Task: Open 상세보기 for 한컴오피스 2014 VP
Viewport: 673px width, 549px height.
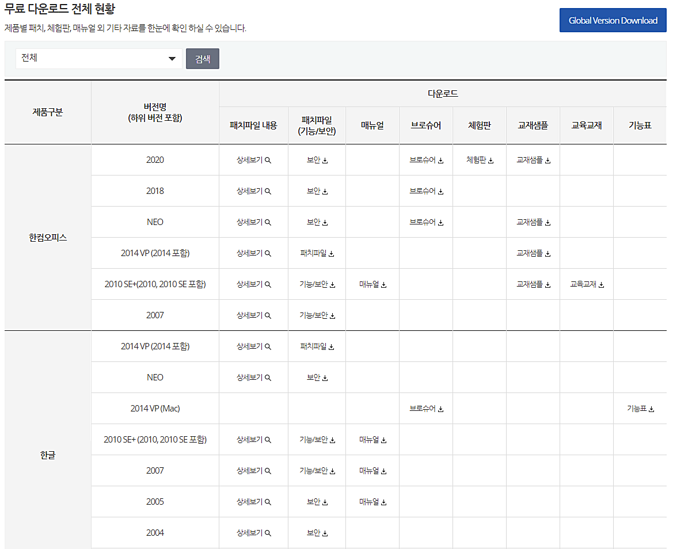Action: pyautogui.click(x=254, y=253)
